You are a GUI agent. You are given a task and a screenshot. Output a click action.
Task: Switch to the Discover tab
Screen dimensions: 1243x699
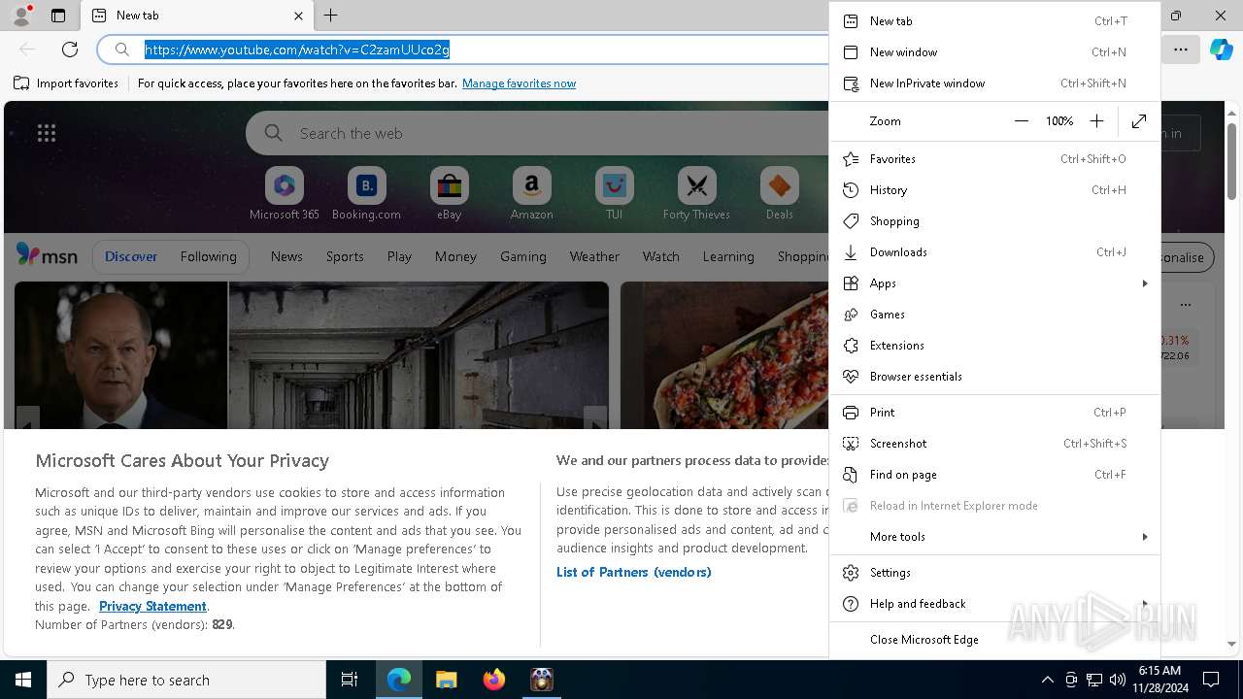[131, 256]
